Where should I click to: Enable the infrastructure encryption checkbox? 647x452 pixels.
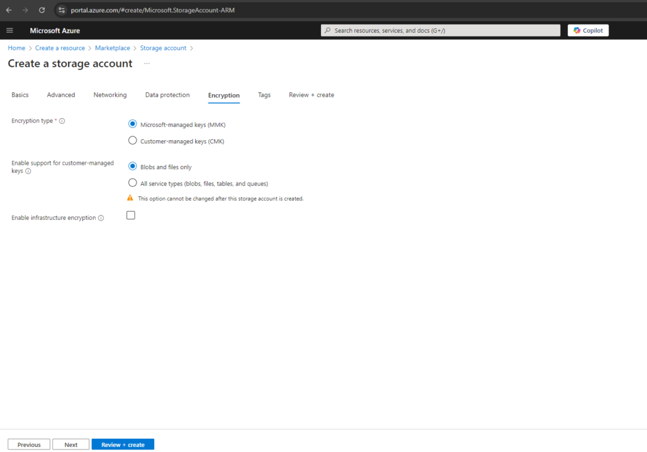click(x=131, y=215)
